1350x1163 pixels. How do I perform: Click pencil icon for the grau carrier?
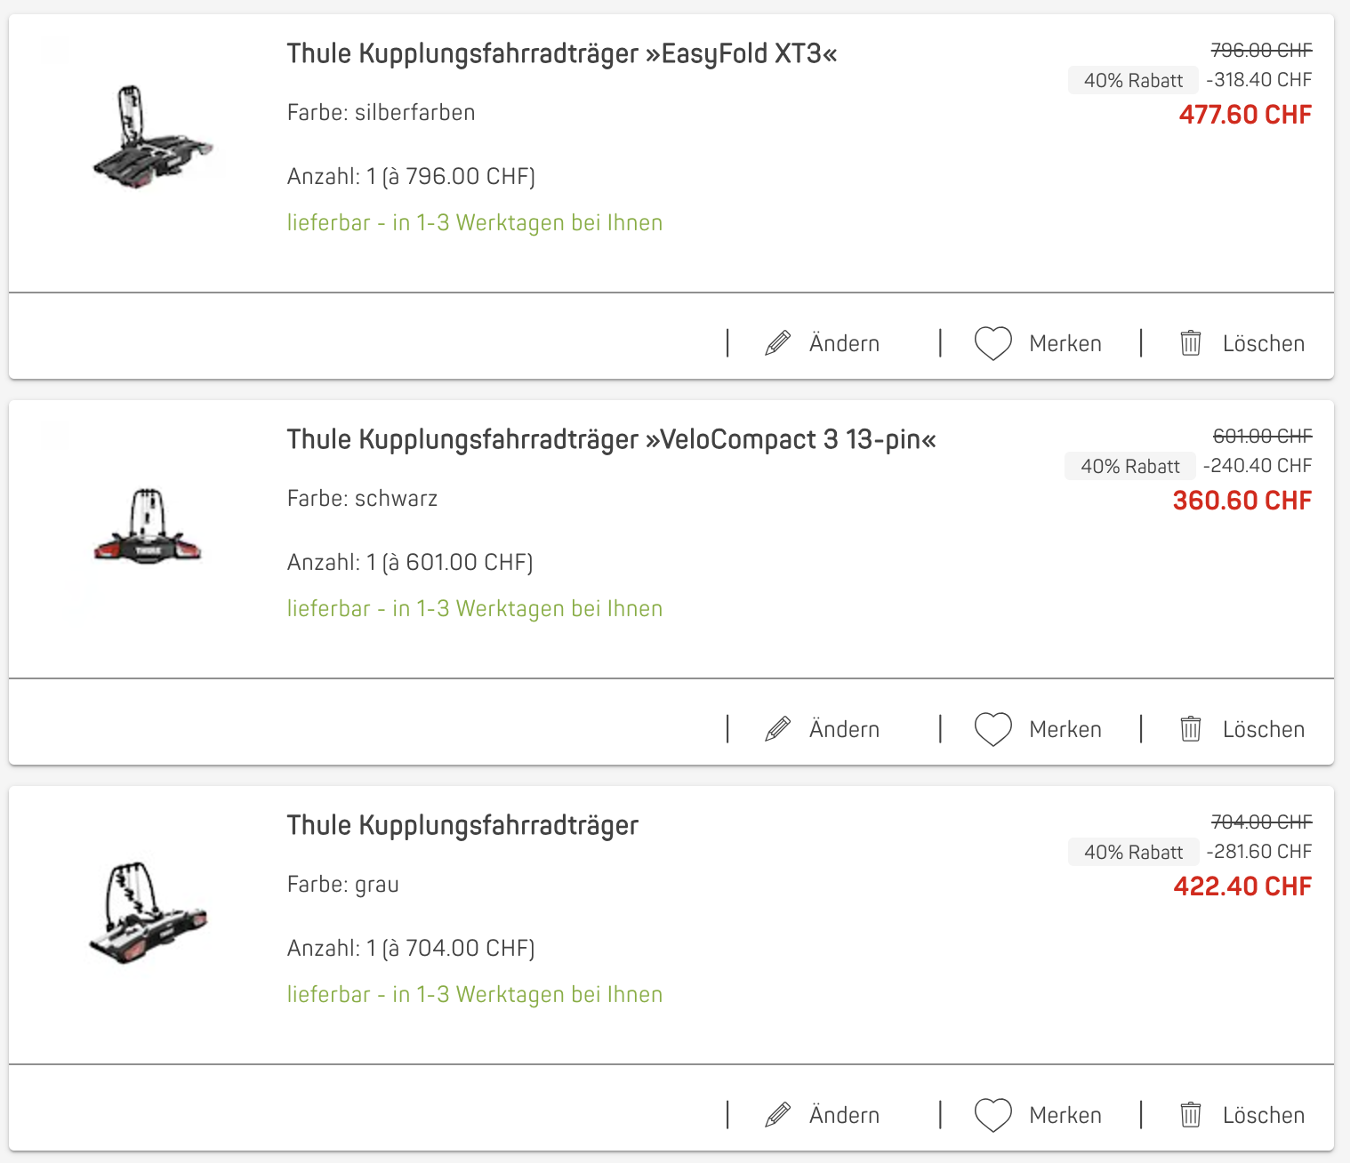(x=778, y=1115)
